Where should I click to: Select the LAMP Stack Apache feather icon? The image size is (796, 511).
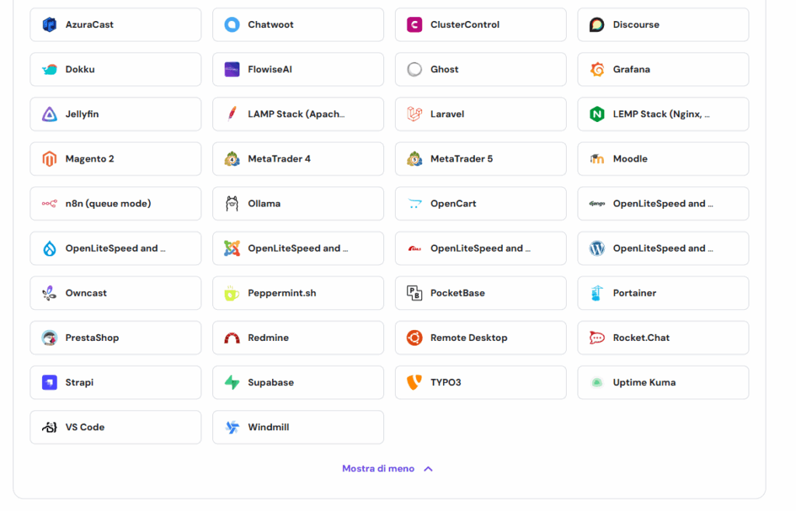(x=232, y=114)
